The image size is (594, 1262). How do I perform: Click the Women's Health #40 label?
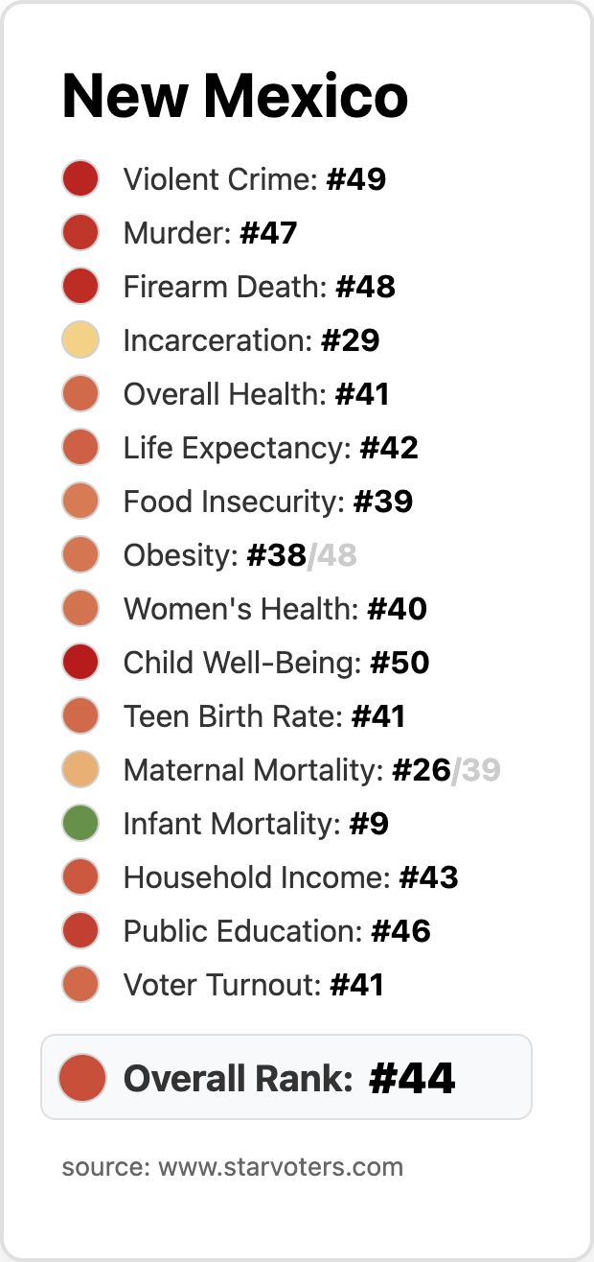coord(275,609)
